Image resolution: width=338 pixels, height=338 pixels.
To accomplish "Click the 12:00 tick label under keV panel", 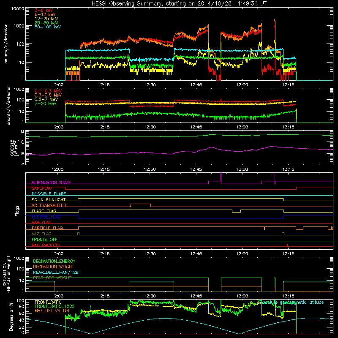I will (x=57, y=85).
